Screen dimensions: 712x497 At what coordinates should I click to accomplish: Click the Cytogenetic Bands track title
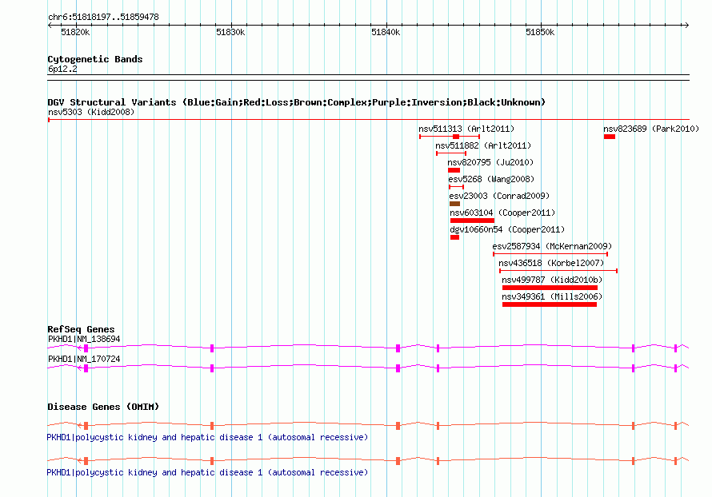click(95, 59)
